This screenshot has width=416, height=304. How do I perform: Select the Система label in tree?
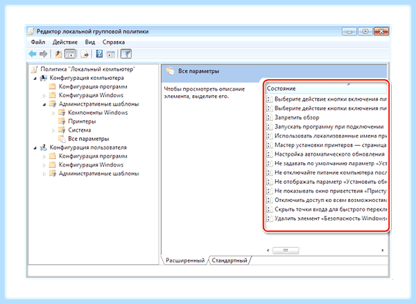click(79, 130)
